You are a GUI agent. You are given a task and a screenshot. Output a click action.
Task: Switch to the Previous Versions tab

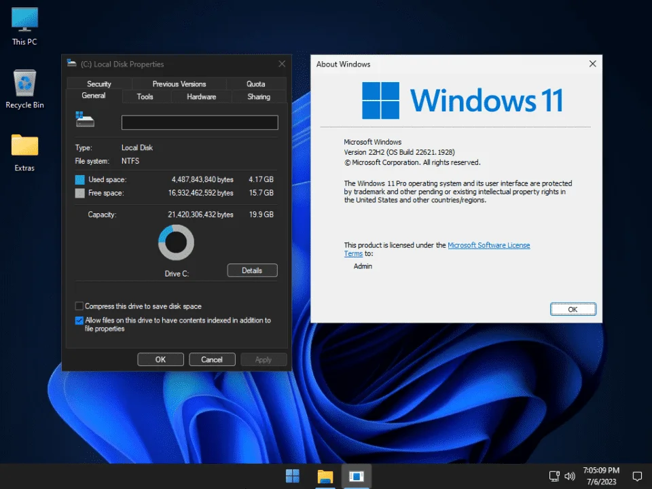click(x=179, y=84)
